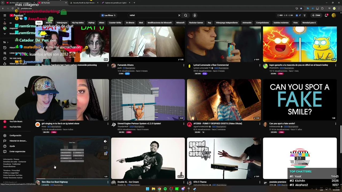Viewport: 342px width, 192px height.
Task: Click inside the search field containing vahel
Action: point(152,15)
